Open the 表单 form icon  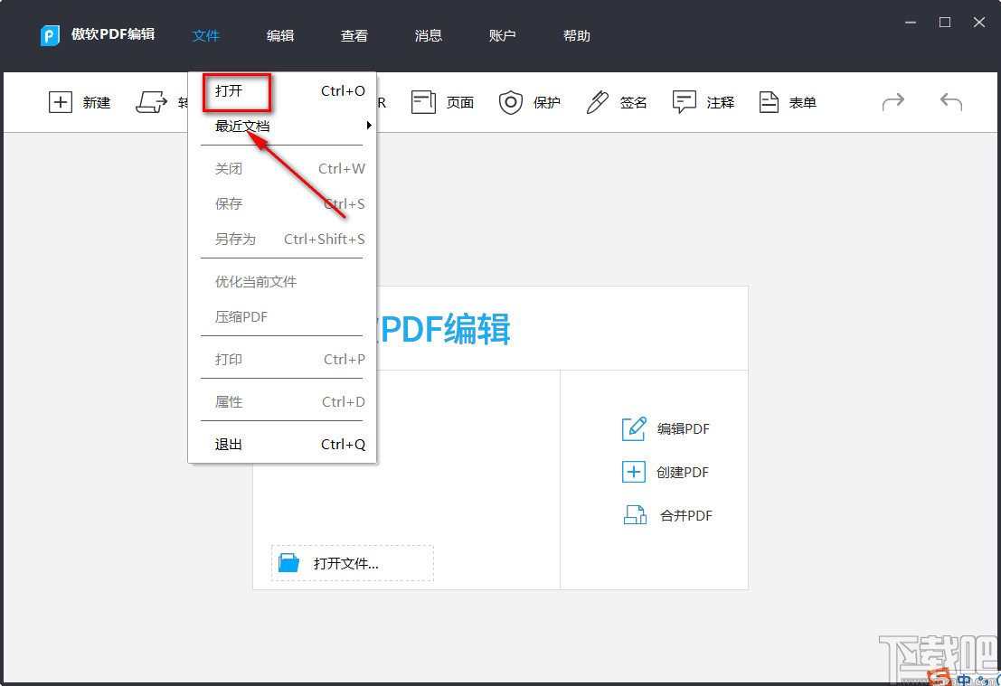[x=769, y=102]
